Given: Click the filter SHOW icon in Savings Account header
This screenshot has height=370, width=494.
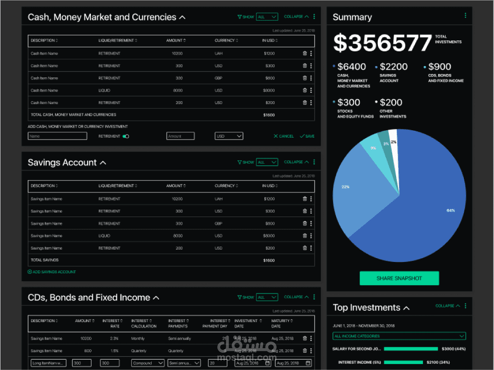Looking at the screenshot, I should pyautogui.click(x=240, y=162).
